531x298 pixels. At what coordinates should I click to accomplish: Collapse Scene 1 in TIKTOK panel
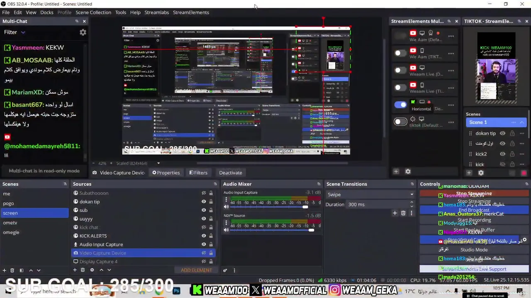pyautogui.click(x=522, y=122)
